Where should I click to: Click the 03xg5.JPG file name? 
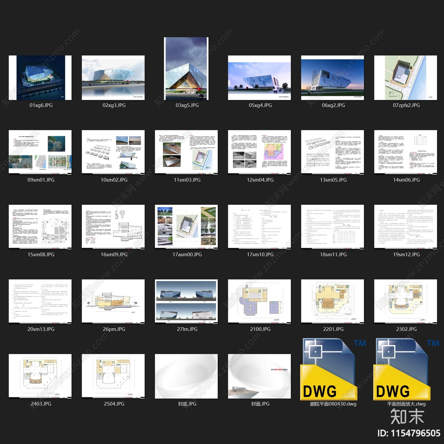(x=187, y=105)
